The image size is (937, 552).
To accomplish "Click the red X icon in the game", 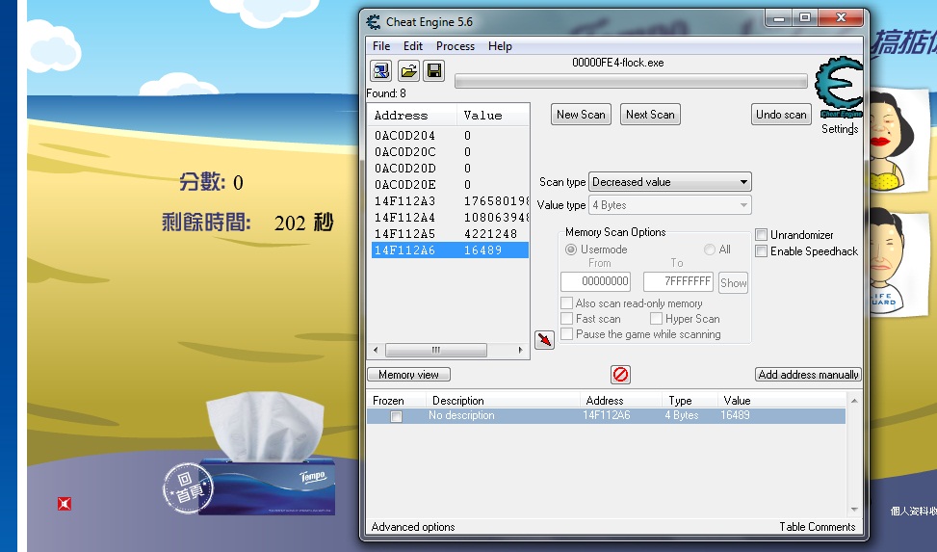I will pyautogui.click(x=65, y=504).
